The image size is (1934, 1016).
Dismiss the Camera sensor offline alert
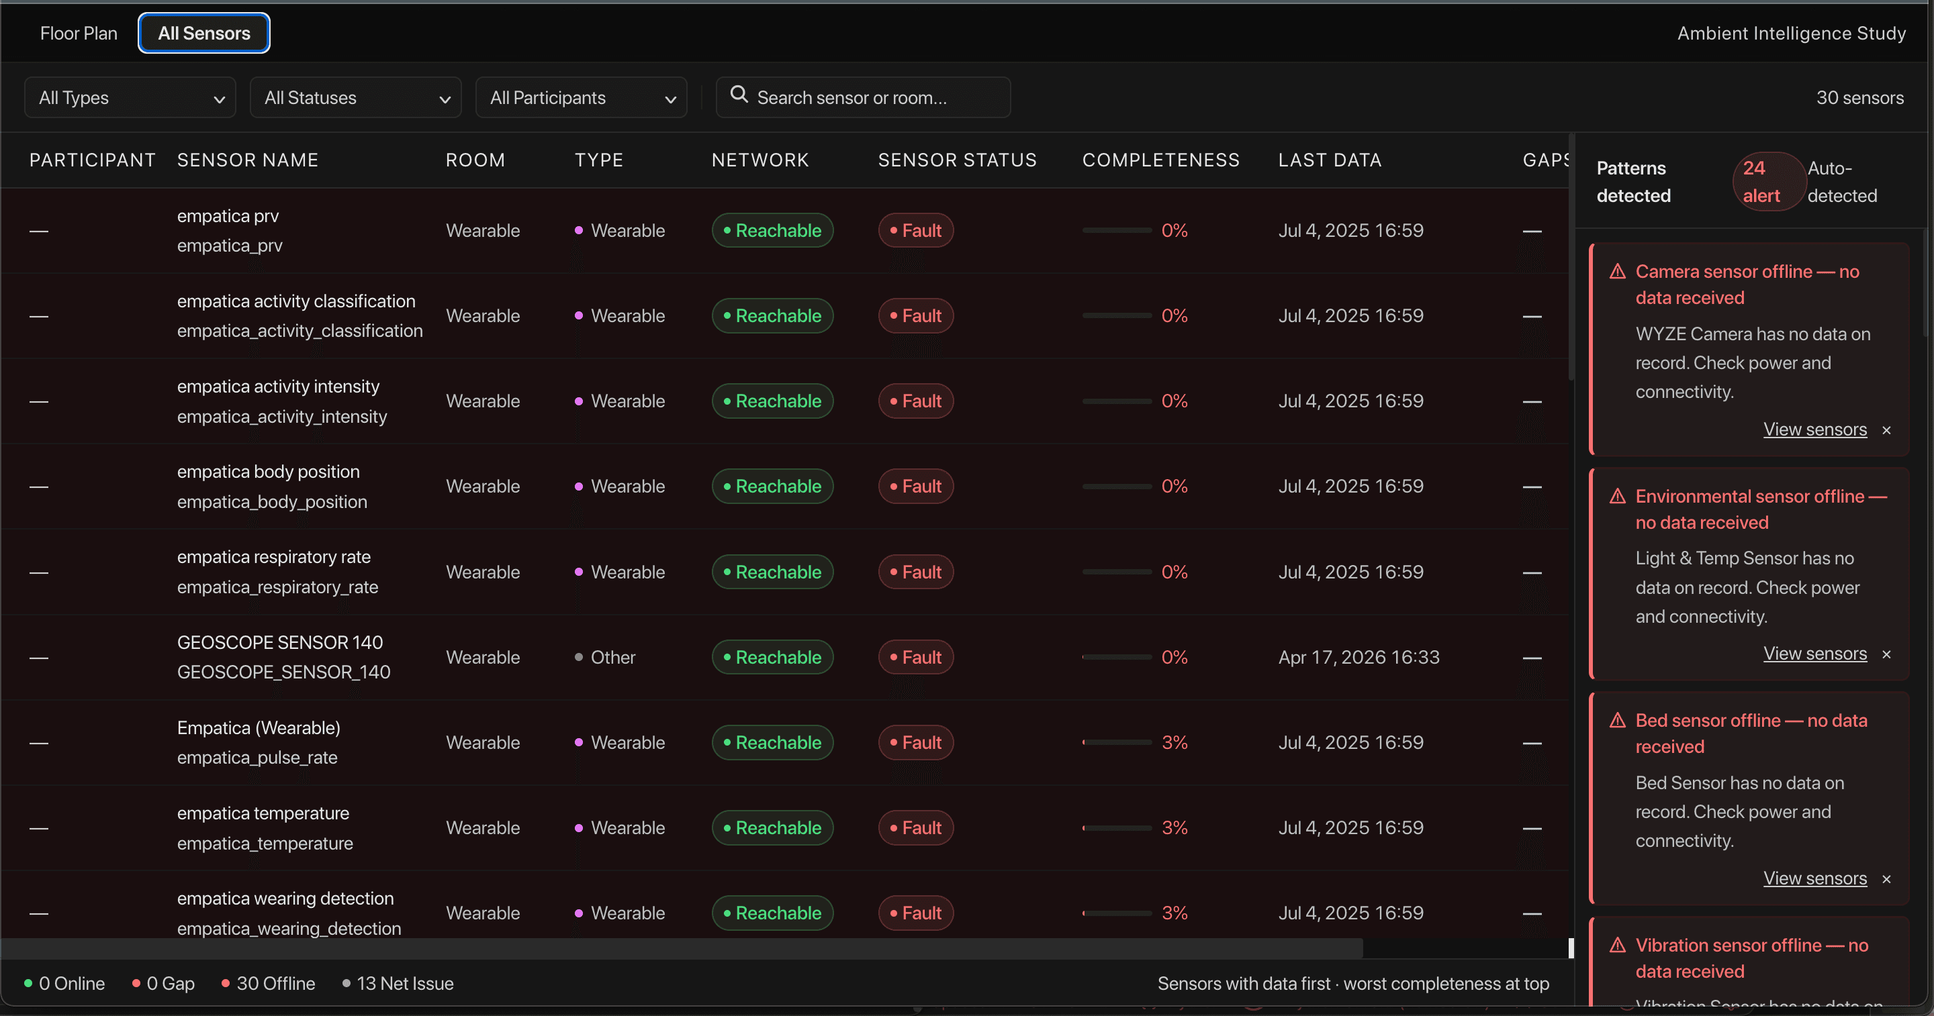1887,430
